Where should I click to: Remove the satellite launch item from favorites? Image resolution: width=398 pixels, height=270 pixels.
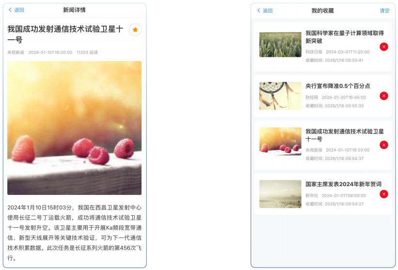click(x=383, y=145)
